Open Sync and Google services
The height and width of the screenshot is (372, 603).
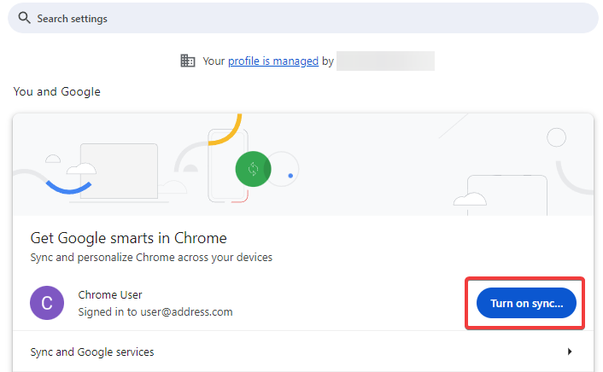(x=92, y=352)
